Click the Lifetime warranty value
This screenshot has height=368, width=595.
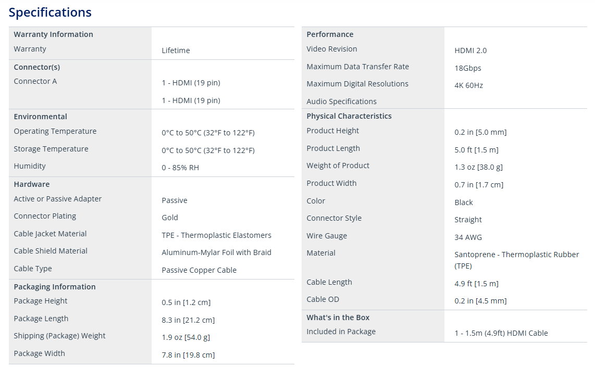click(x=176, y=50)
